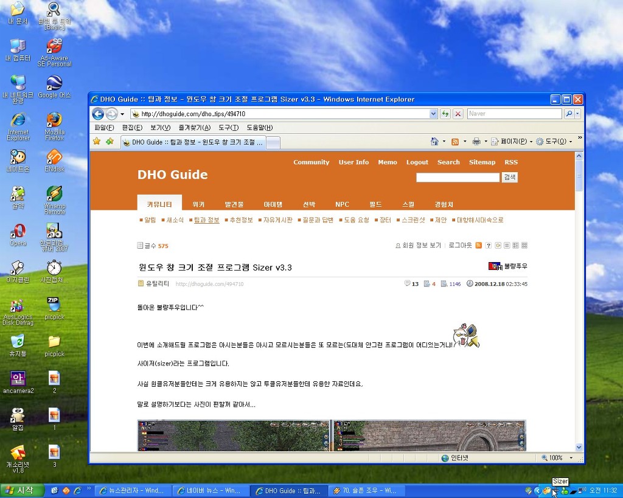Click the post URL http://dhoguide.com/494710
This screenshot has height=498, width=623.
209,284
